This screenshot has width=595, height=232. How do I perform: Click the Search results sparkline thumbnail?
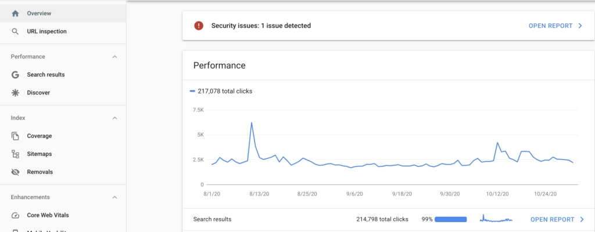click(496, 219)
